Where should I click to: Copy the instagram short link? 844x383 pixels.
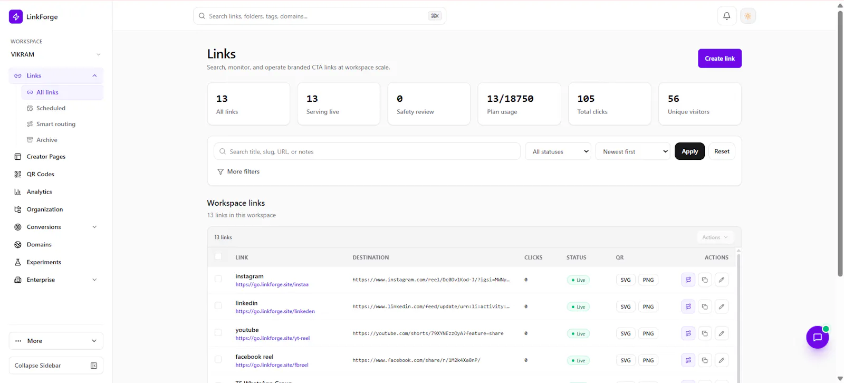tap(705, 280)
